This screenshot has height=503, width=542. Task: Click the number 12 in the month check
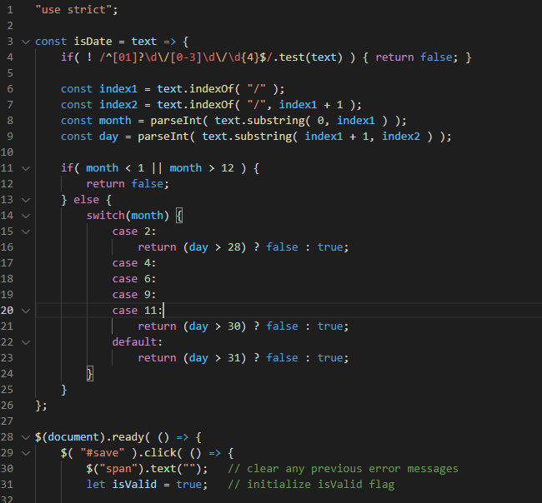pos(228,168)
